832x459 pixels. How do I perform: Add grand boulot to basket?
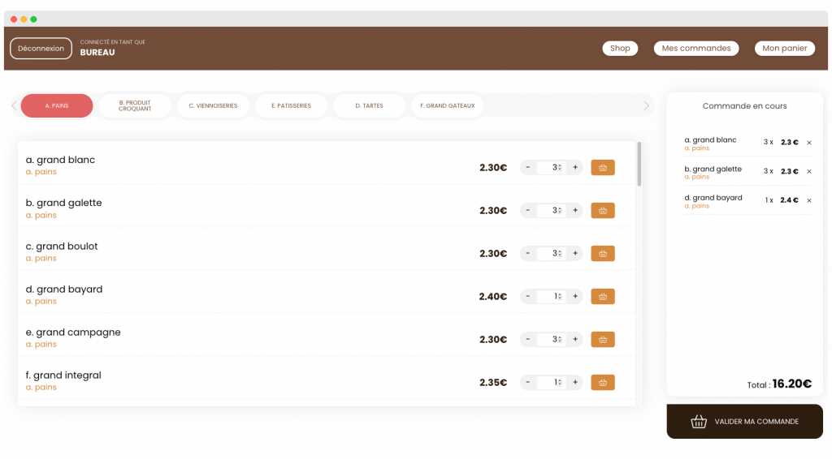pyautogui.click(x=603, y=253)
